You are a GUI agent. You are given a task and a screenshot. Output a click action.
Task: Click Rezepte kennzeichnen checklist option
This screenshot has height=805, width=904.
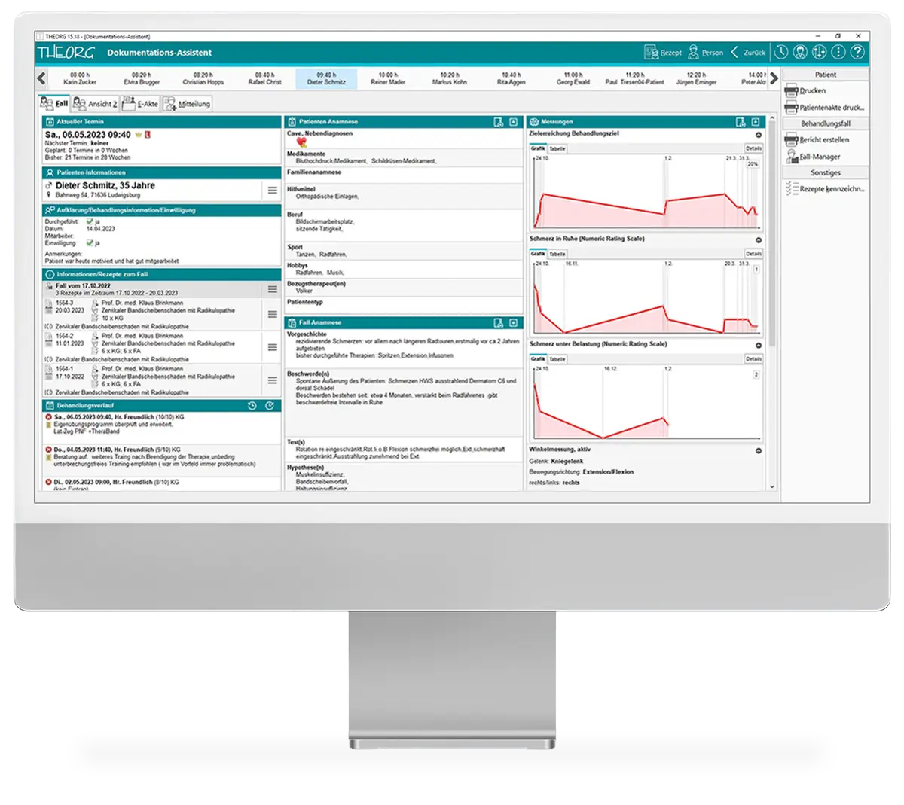click(825, 189)
